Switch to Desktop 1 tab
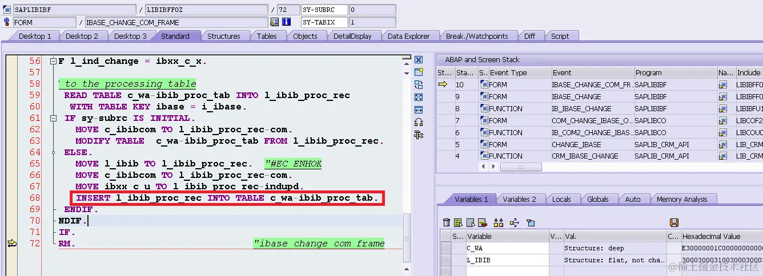This screenshot has height=276, width=763. [x=35, y=36]
